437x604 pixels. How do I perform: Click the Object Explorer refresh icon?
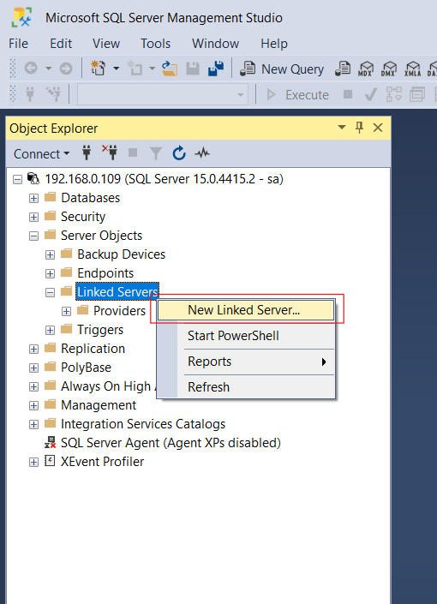pos(179,153)
